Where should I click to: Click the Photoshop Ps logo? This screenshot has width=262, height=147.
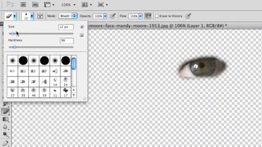[x=10, y=4]
